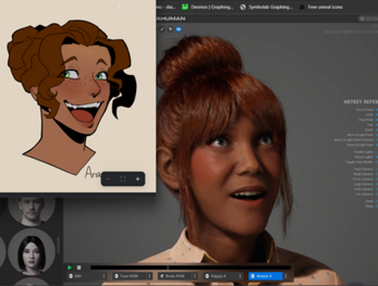
Task: Click the HOTKEY REFERENCE heading
Action: [361, 102]
